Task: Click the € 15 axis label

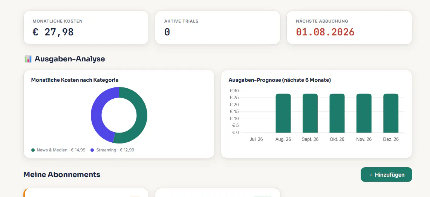Action: pos(234,111)
